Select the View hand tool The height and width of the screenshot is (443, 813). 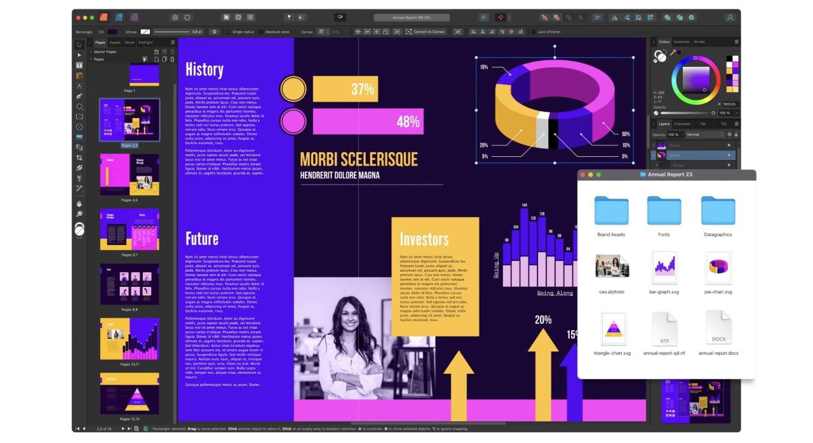[x=79, y=203]
